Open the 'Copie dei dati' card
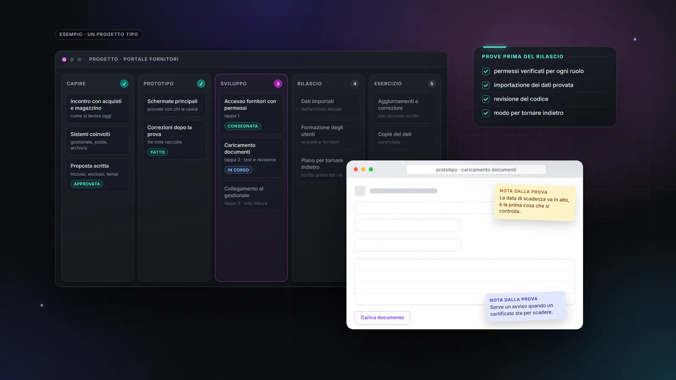 tap(405, 138)
